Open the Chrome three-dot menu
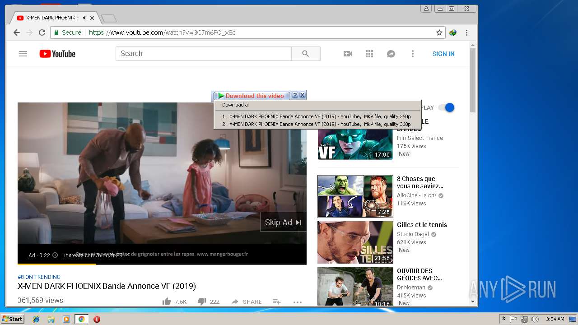 pos(466,32)
